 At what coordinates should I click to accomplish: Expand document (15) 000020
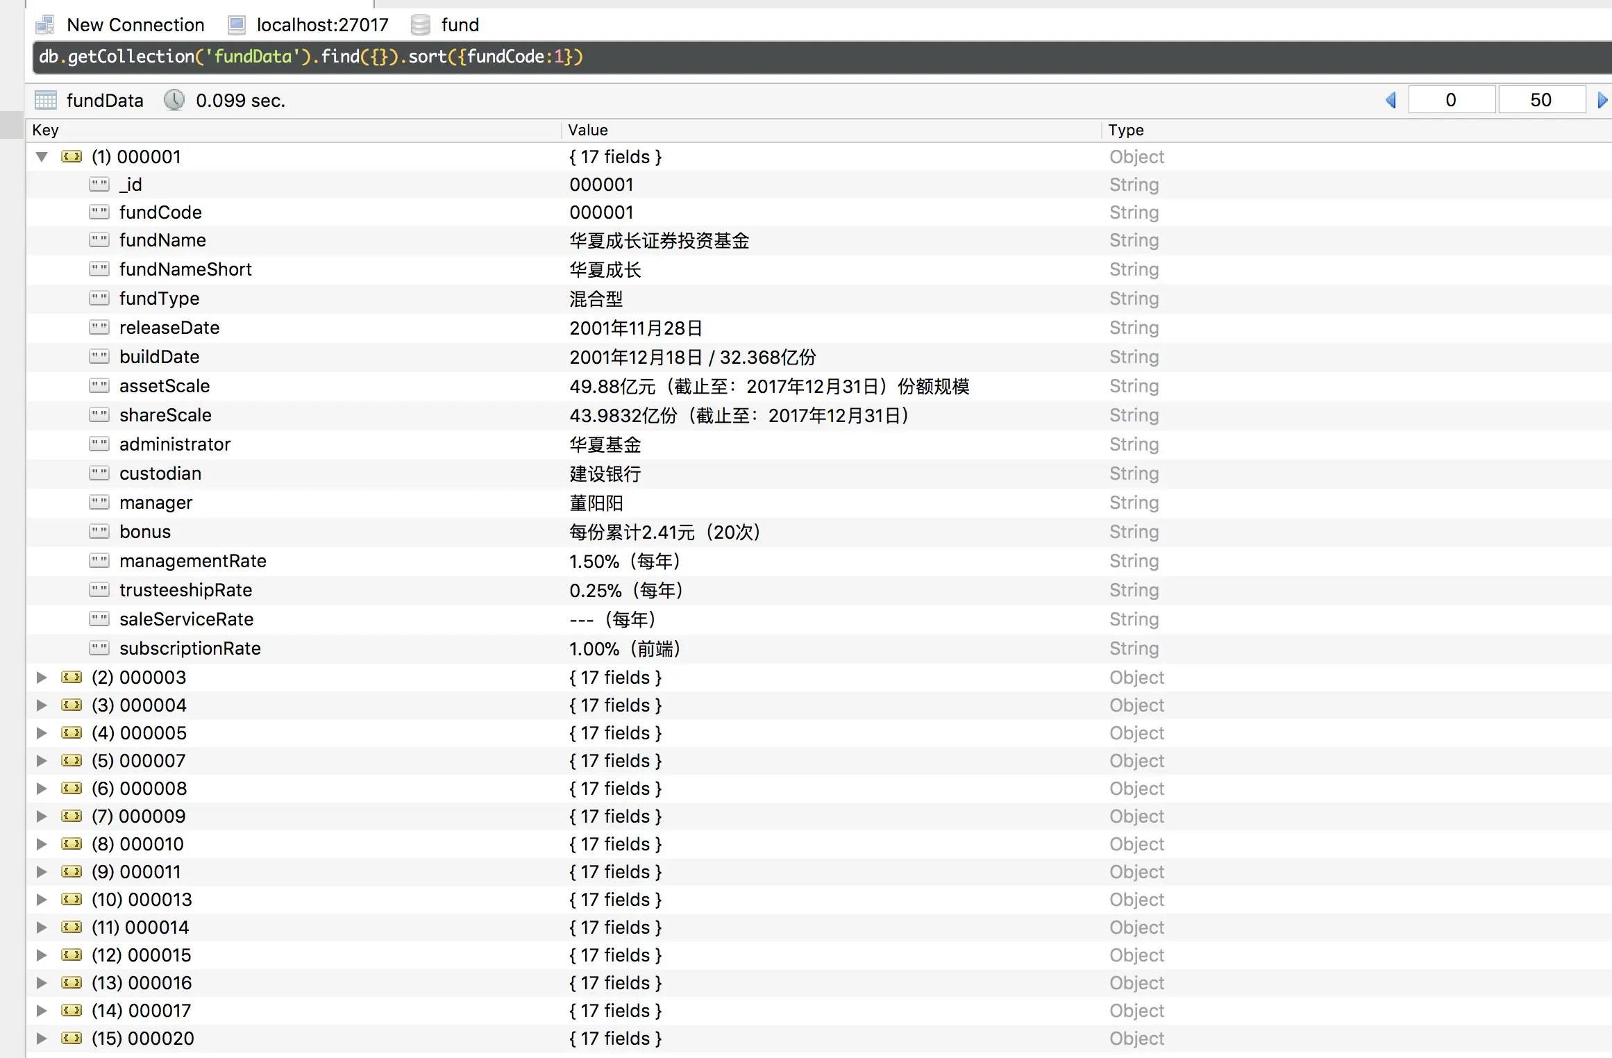point(42,1038)
